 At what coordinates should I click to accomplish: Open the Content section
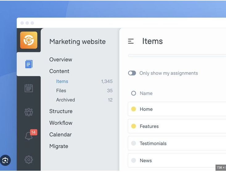tap(59, 71)
